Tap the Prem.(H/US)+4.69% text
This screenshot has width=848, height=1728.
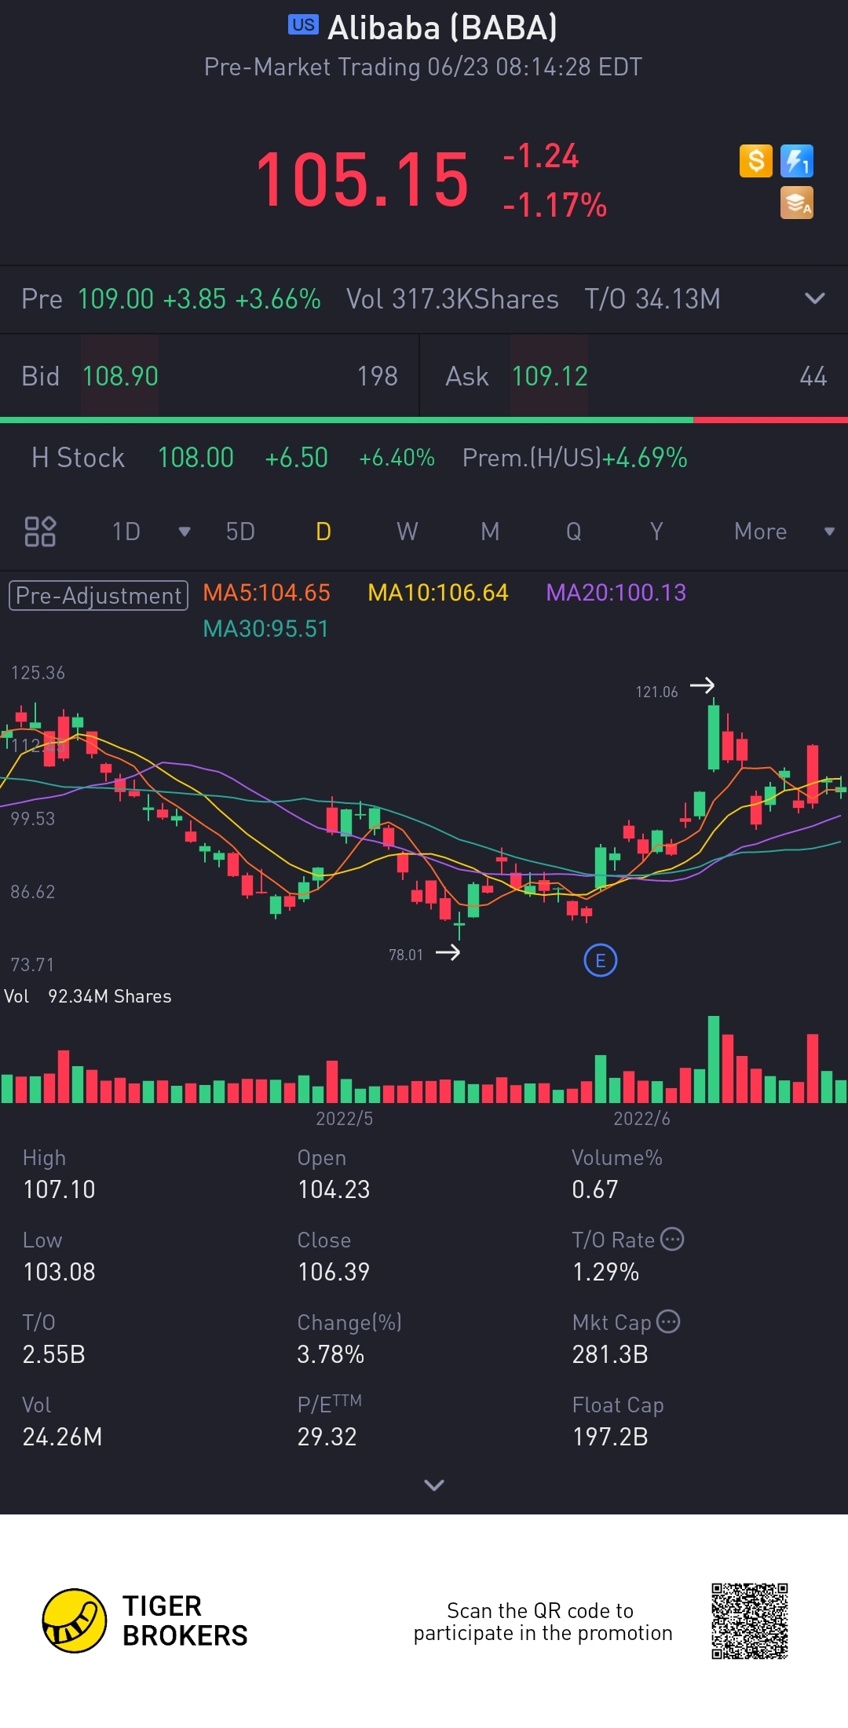coord(575,458)
